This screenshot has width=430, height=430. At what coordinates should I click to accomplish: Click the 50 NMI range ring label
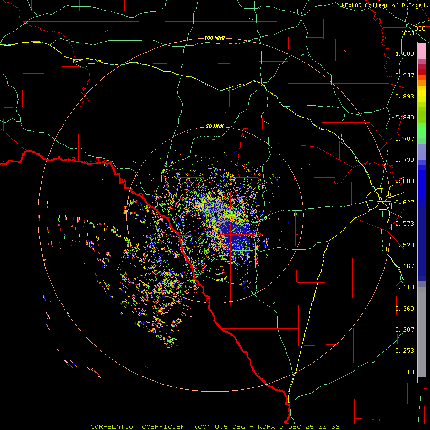(x=215, y=126)
